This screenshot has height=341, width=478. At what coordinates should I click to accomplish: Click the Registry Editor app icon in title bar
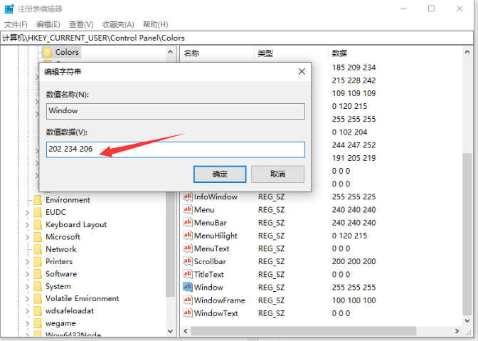tap(9, 9)
